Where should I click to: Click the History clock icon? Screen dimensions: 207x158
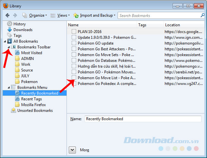(x=10, y=24)
